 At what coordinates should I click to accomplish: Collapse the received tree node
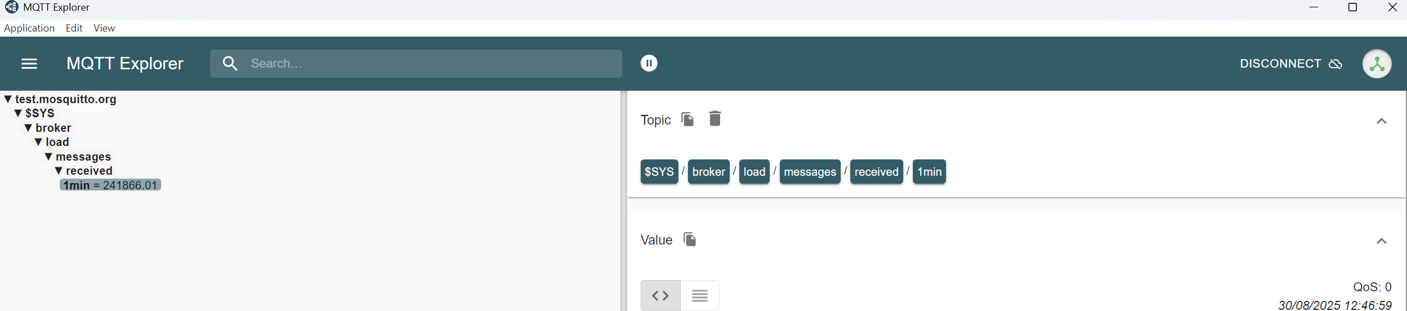point(59,171)
